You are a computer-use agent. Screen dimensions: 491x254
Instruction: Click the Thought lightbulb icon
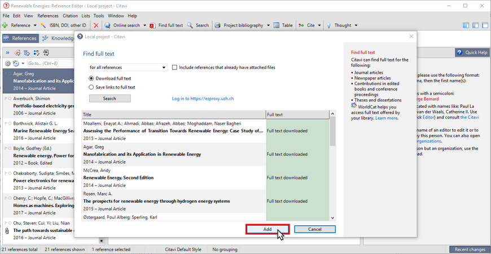[x=328, y=25]
